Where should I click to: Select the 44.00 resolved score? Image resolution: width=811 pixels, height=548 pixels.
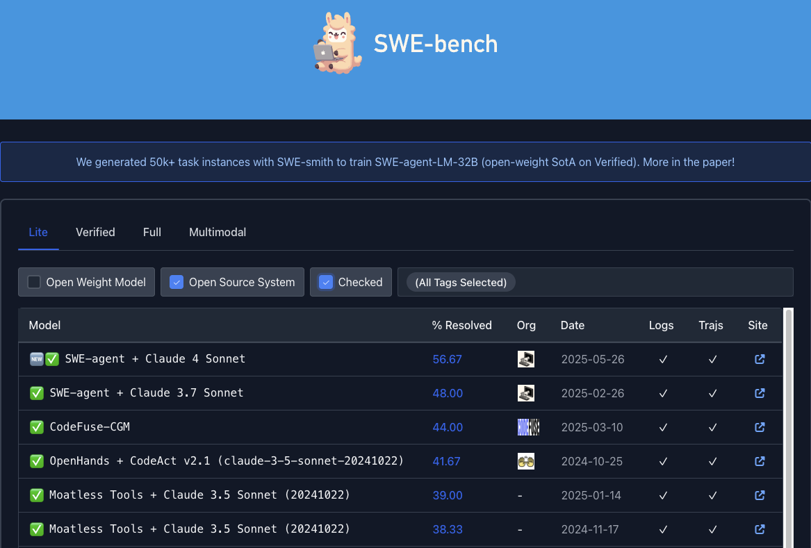pos(448,428)
